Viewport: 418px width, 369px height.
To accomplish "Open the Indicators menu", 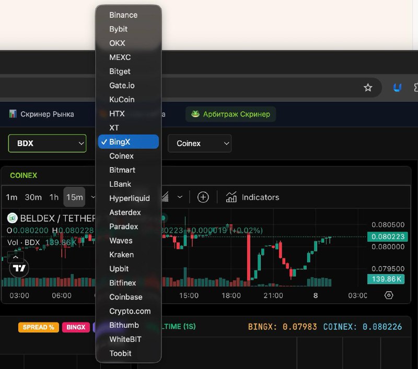I will pyautogui.click(x=252, y=197).
